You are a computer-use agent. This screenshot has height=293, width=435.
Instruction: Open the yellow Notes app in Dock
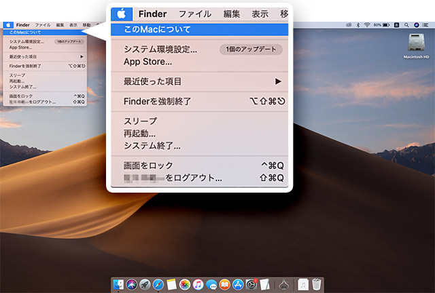(x=171, y=284)
